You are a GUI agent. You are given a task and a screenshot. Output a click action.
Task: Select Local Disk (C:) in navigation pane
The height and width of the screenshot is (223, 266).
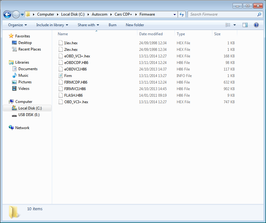27,108
